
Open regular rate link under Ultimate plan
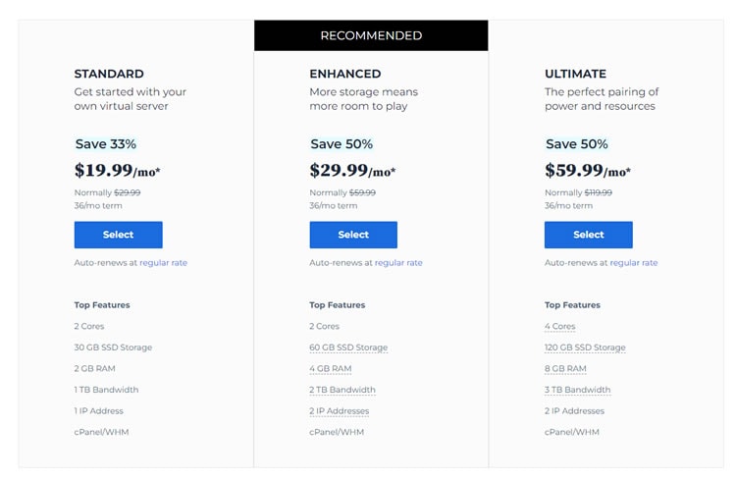coord(634,263)
